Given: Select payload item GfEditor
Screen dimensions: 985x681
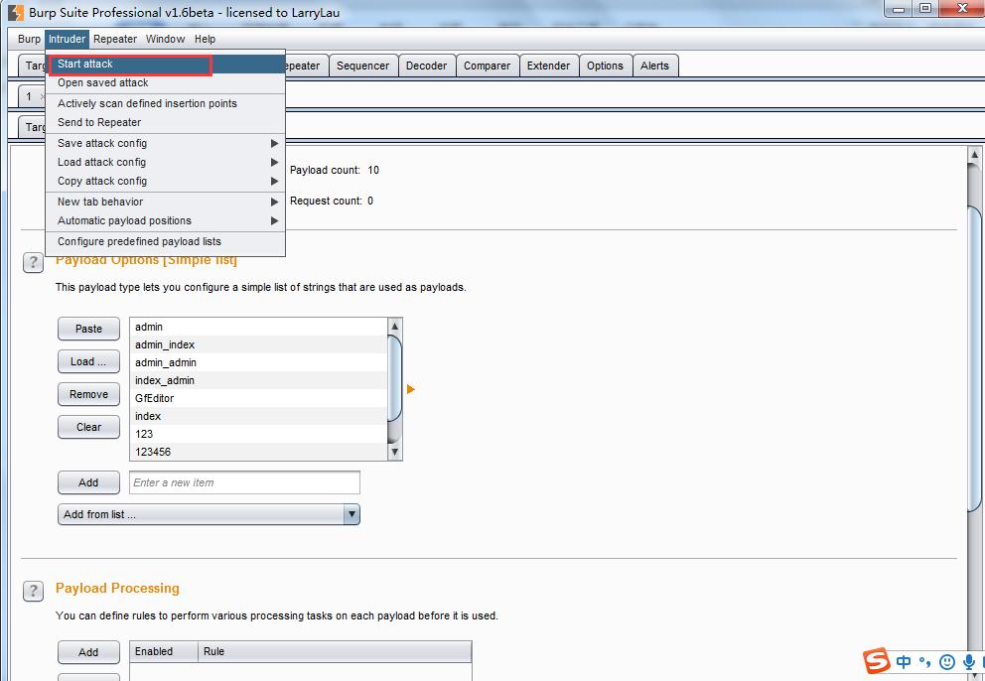Looking at the screenshot, I should (259, 398).
